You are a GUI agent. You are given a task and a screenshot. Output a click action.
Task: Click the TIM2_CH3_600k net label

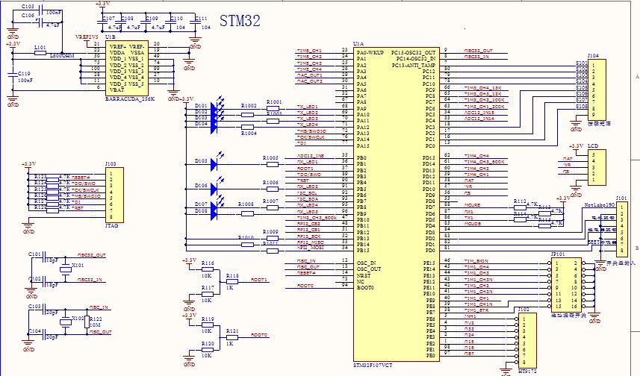[x=317, y=218]
